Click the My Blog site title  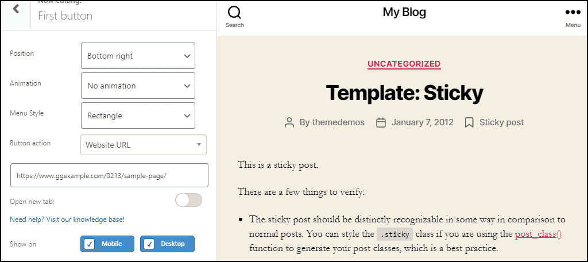(404, 12)
